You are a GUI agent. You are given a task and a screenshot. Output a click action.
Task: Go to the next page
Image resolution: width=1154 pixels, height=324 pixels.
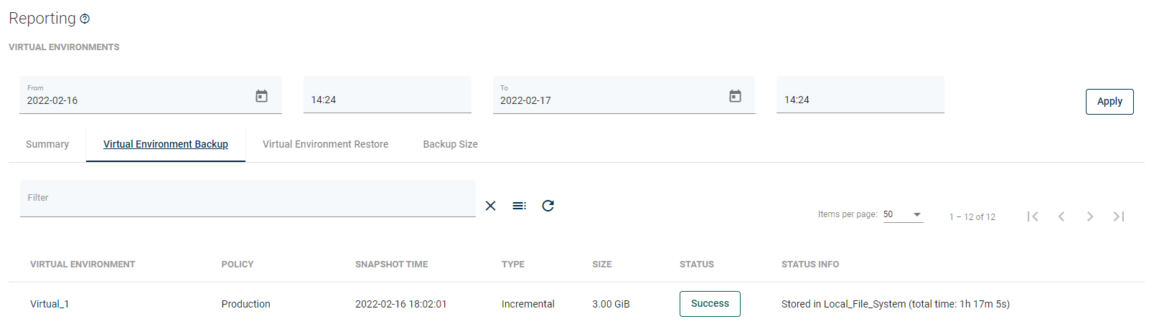point(1090,216)
